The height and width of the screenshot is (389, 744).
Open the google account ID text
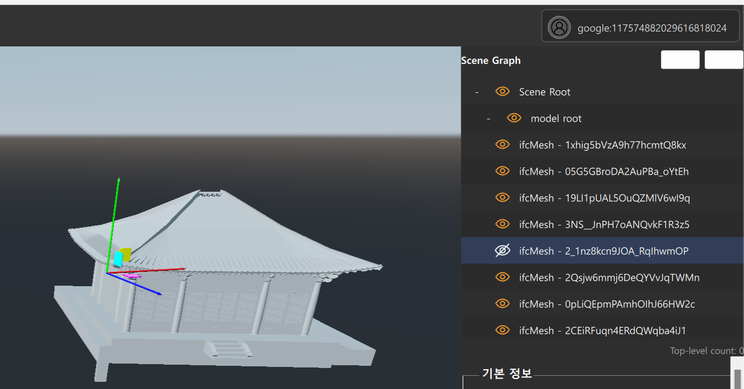[652, 28]
